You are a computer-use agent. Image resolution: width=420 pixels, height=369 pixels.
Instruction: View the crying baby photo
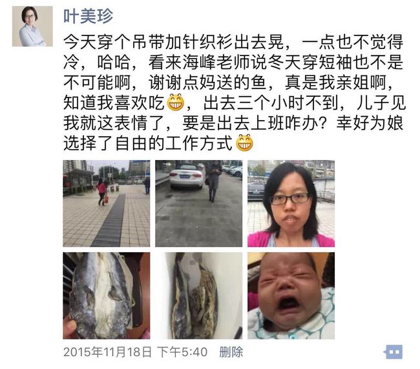point(291,295)
